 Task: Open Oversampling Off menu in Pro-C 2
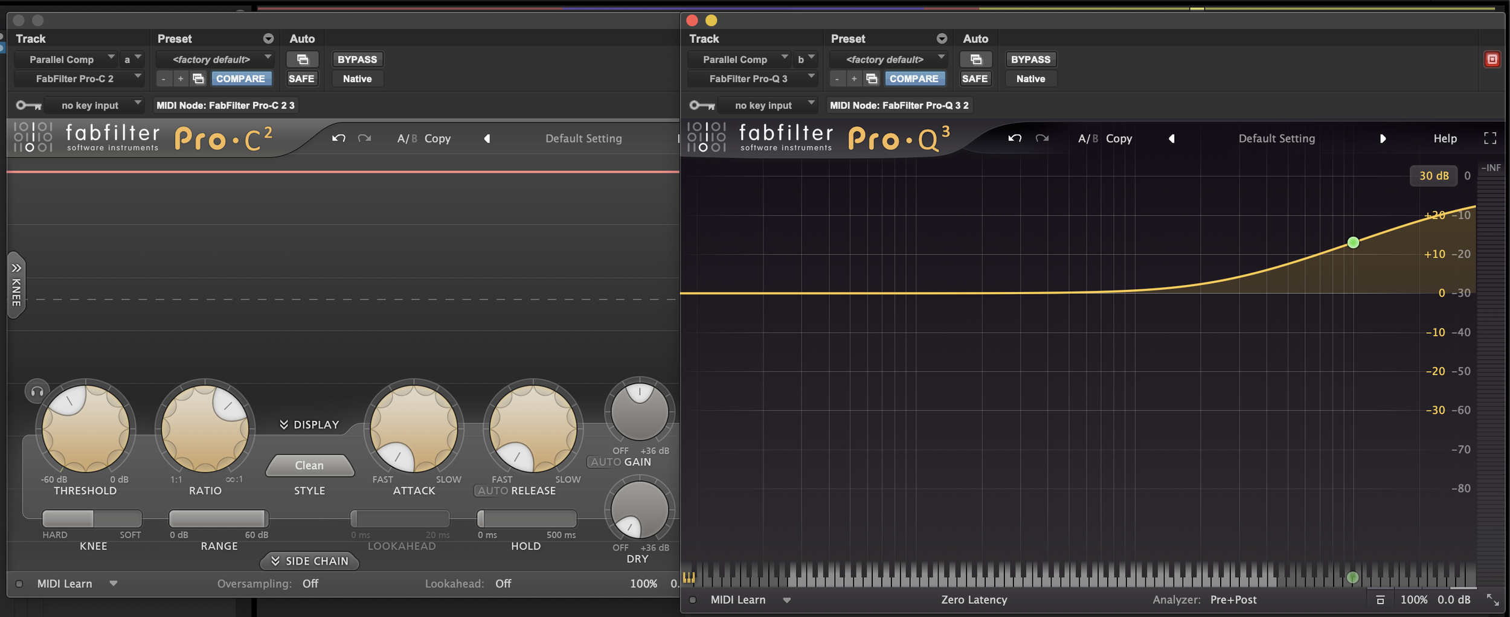coord(310,584)
